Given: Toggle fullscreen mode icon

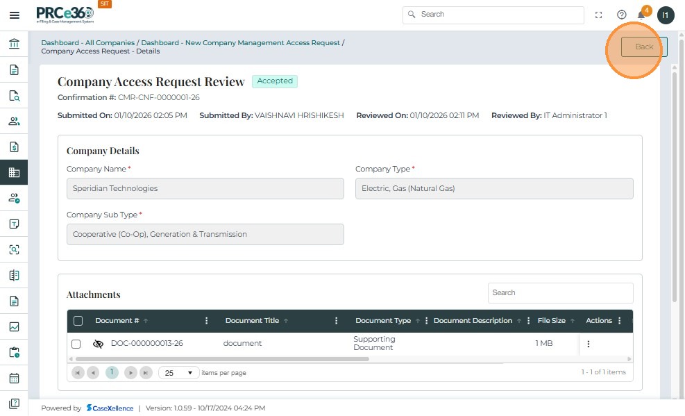Looking at the screenshot, I should click(598, 15).
